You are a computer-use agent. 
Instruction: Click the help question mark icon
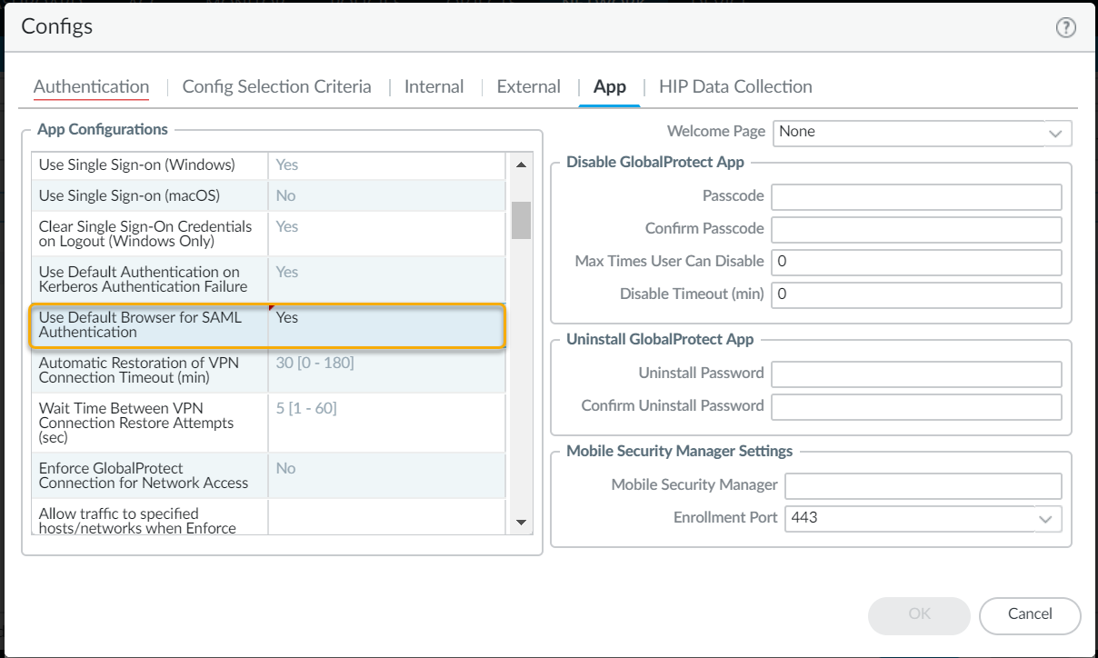click(1065, 28)
